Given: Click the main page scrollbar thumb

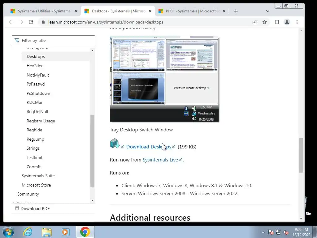Looking at the screenshot, I should [301, 155].
